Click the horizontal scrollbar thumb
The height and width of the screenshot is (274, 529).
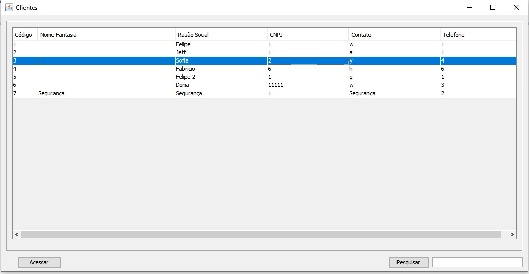point(261,235)
